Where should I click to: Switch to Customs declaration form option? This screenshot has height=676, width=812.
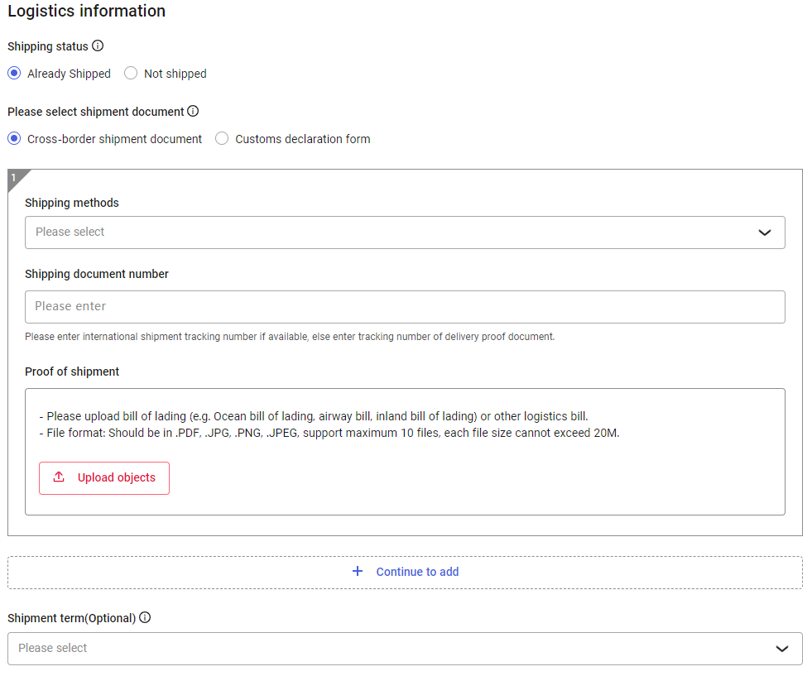pos(222,139)
